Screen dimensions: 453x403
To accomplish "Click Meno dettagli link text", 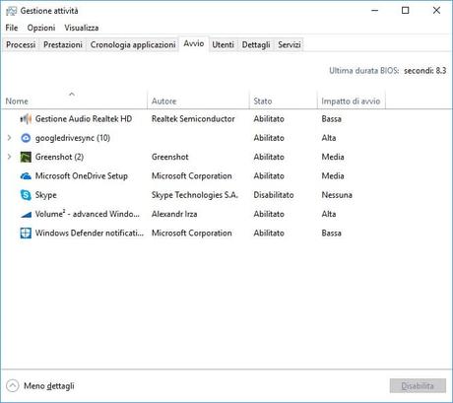I will tap(49, 386).
